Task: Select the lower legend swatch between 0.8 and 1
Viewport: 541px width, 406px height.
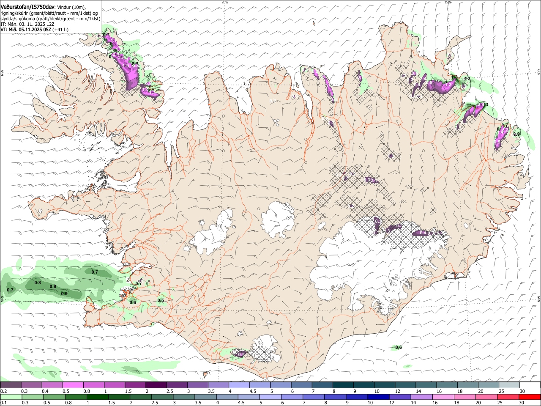Action: 76,397
